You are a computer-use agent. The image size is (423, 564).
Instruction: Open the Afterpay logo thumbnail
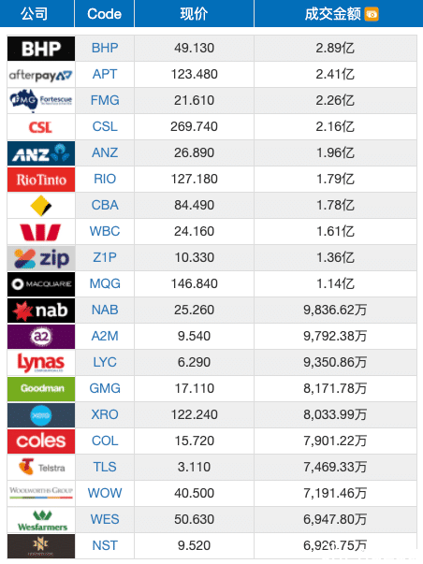pos(41,75)
